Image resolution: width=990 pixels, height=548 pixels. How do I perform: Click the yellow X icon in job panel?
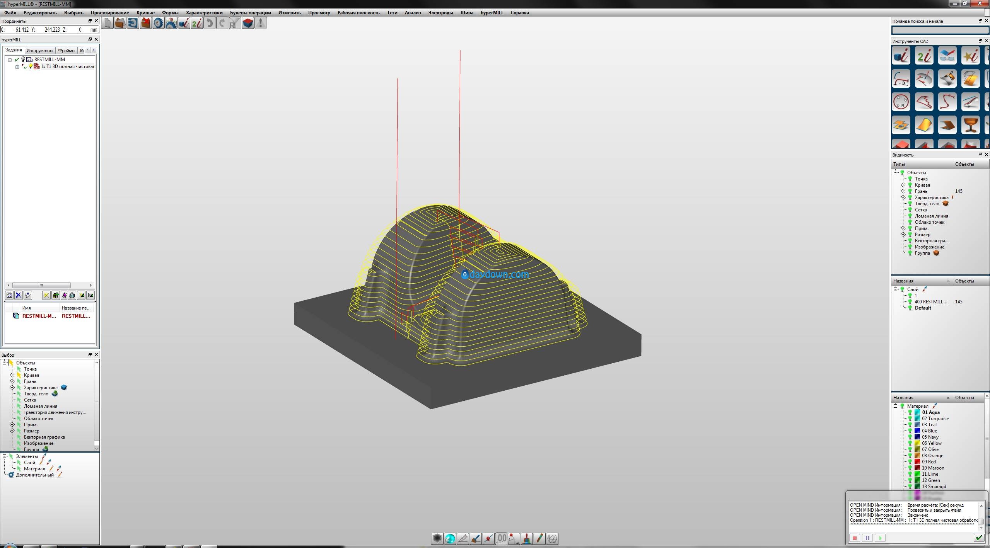tap(46, 295)
